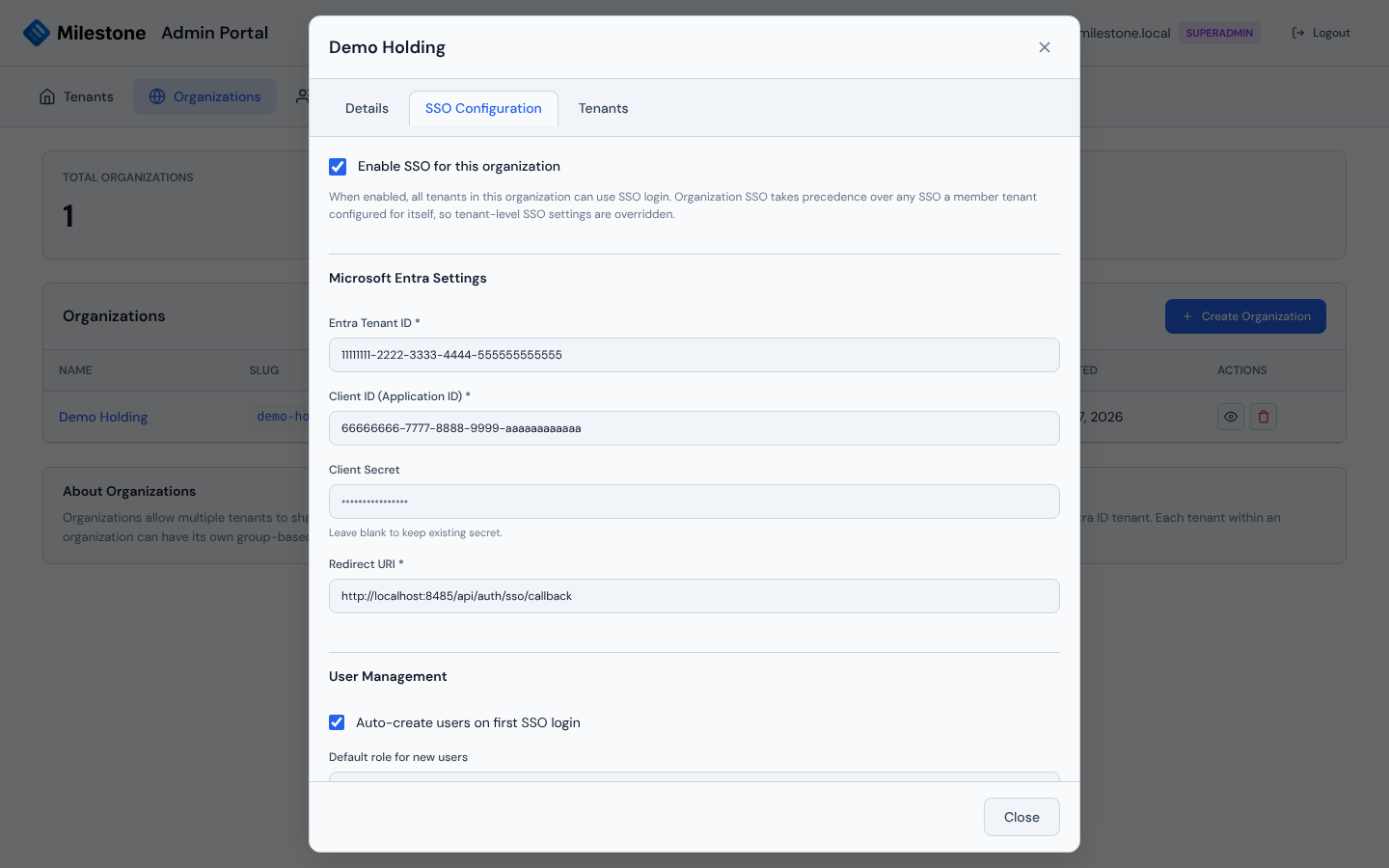Screen dimensions: 1389x868
Task: Click the 'Default role for new users' label
Action: (x=398, y=757)
